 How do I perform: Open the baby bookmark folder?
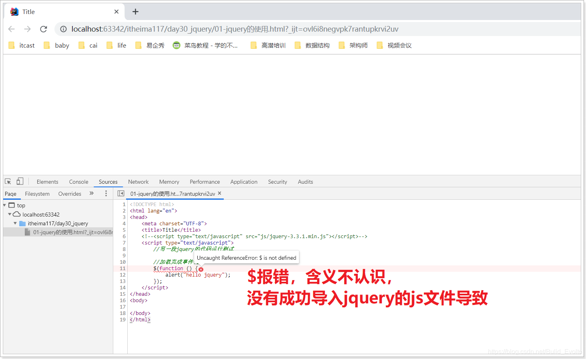coord(56,45)
